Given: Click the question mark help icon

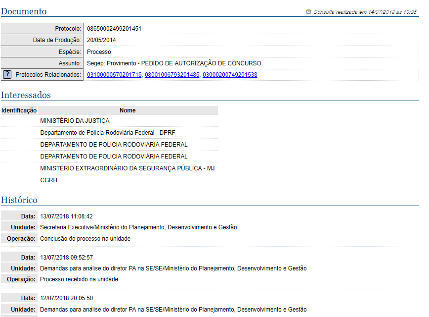Looking at the screenshot, I should [x=7, y=75].
